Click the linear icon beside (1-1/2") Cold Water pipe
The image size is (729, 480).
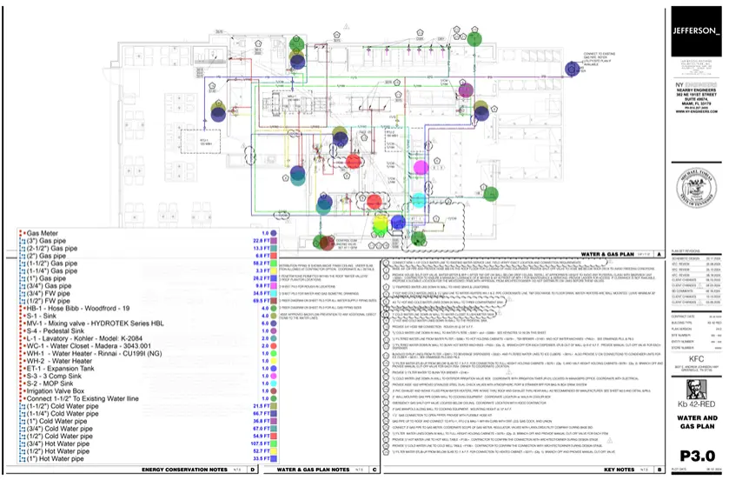click(x=22, y=406)
